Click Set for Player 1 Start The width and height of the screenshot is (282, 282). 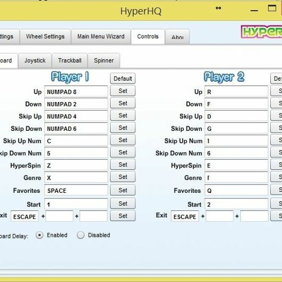pos(123,204)
